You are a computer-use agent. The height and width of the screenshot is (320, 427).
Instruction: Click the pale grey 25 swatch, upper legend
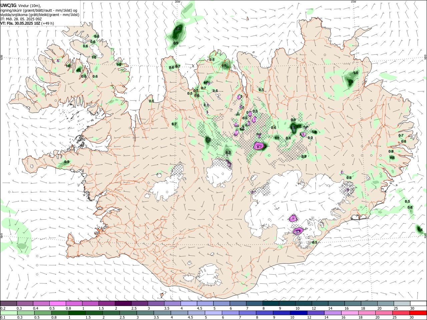(x=402, y=304)
